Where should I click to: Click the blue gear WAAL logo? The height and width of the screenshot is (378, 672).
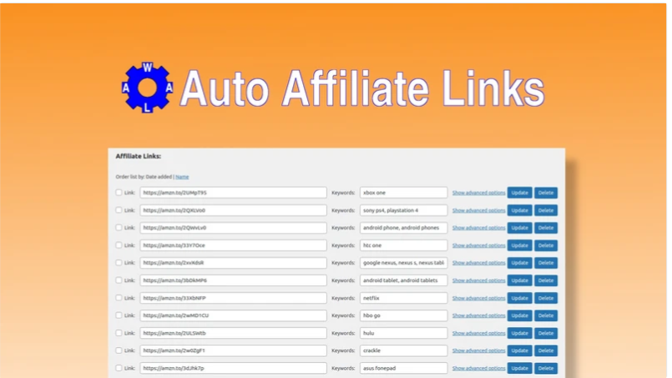click(147, 88)
